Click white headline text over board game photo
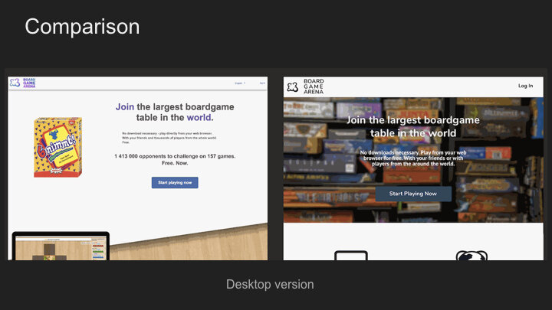 (x=413, y=126)
